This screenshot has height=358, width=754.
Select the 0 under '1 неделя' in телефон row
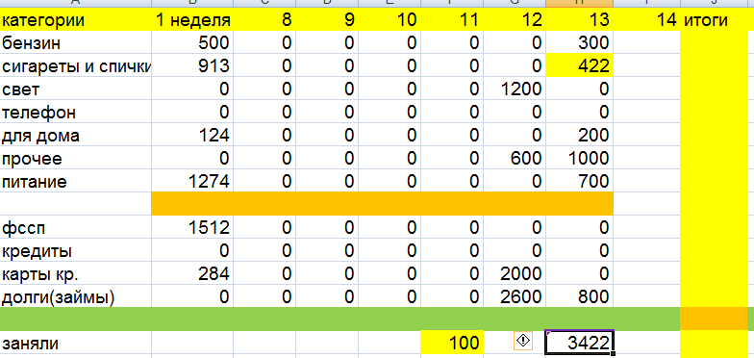(192, 112)
